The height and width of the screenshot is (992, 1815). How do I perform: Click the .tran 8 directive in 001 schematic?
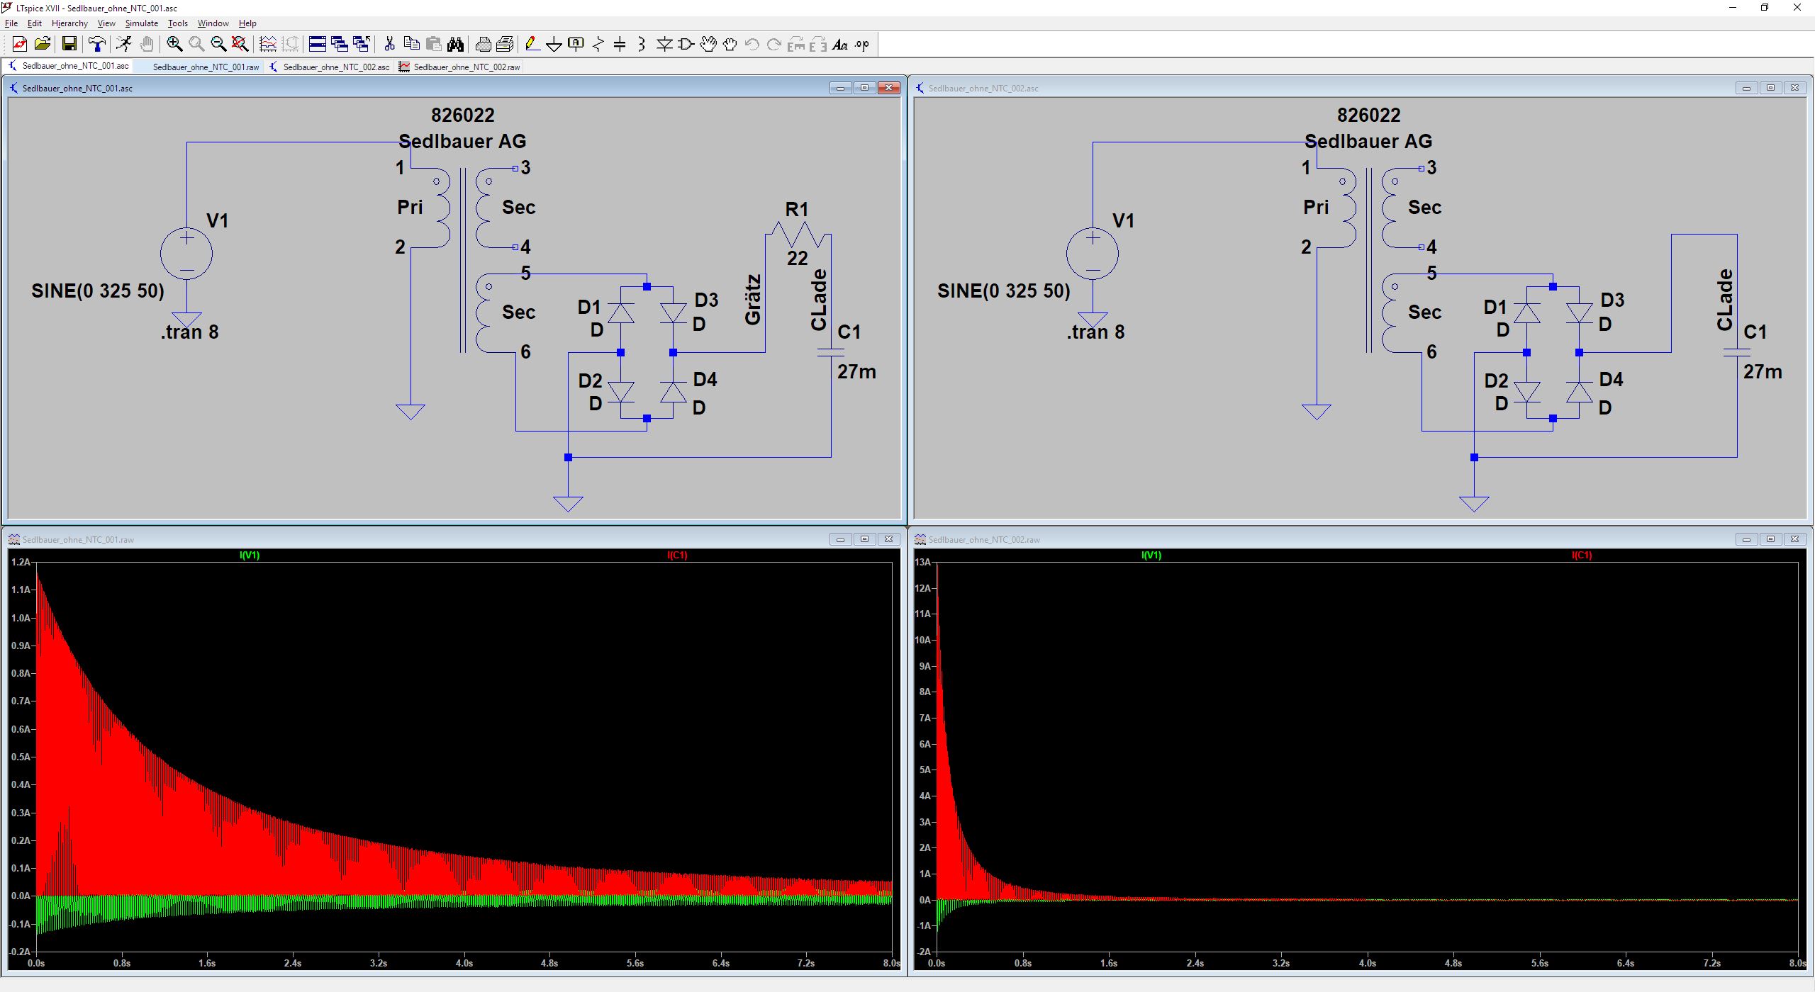(189, 332)
